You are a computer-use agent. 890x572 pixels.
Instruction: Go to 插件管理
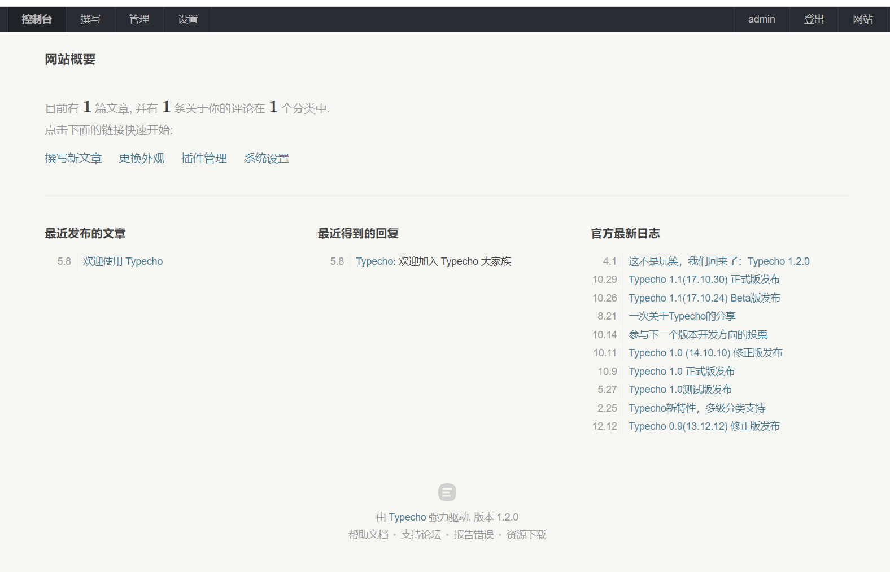click(204, 158)
